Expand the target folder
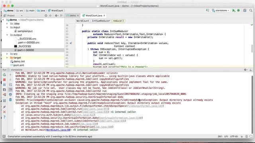The image size is (255, 143). [x=7, y=58]
